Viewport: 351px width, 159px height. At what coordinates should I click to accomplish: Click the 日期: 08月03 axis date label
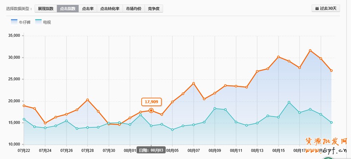pos(151,150)
